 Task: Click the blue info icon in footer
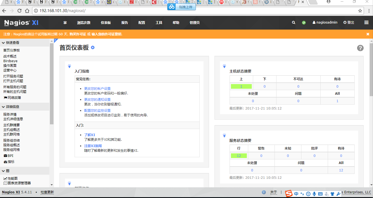coord(264,192)
